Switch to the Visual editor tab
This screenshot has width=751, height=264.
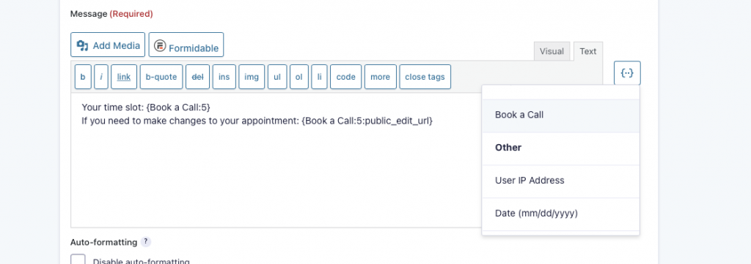coord(552,51)
